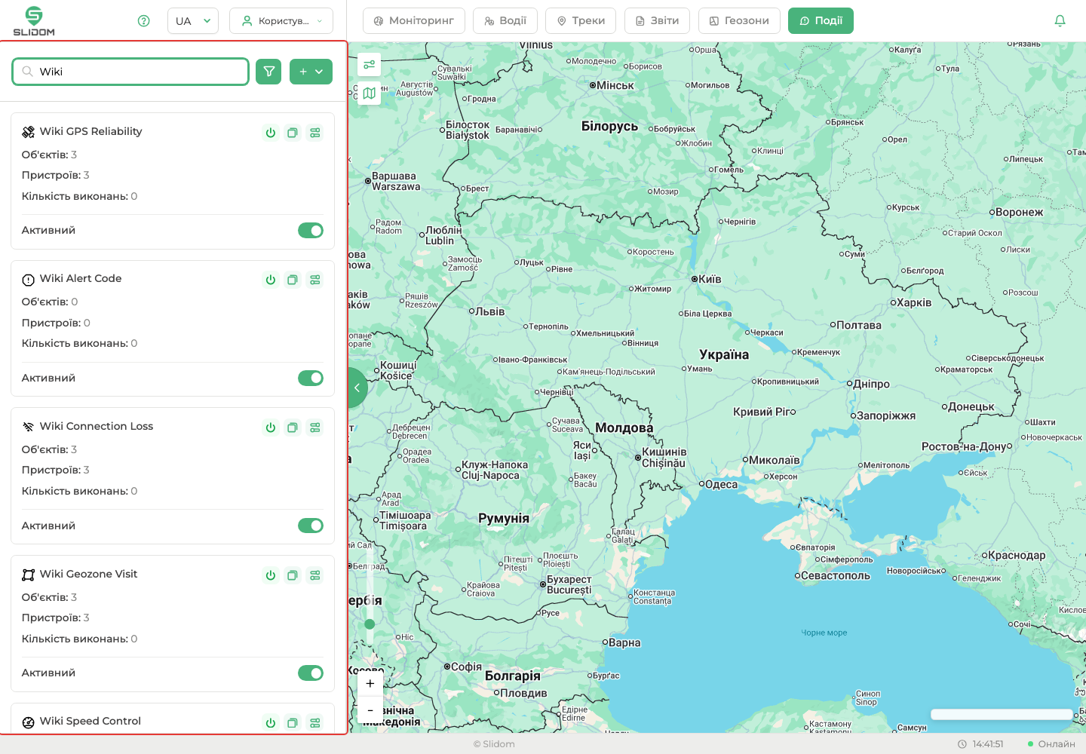Select the Wiki Connection Loss title

tap(97, 426)
